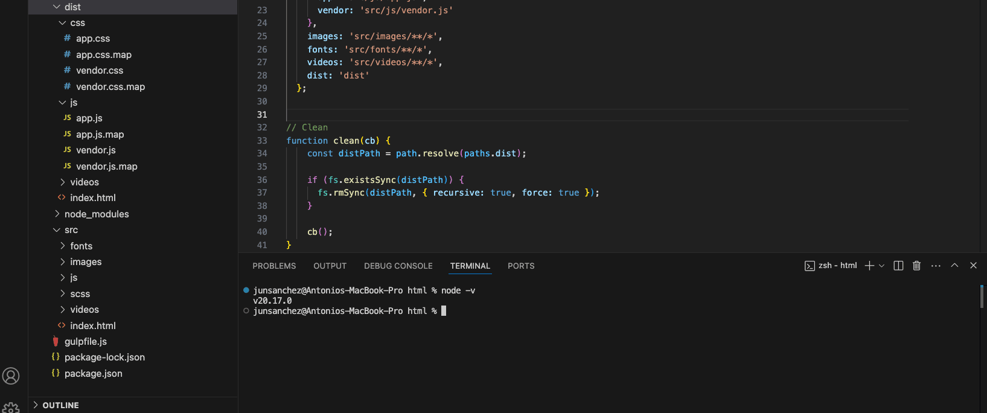Click the New Terminal plus icon

(869, 266)
